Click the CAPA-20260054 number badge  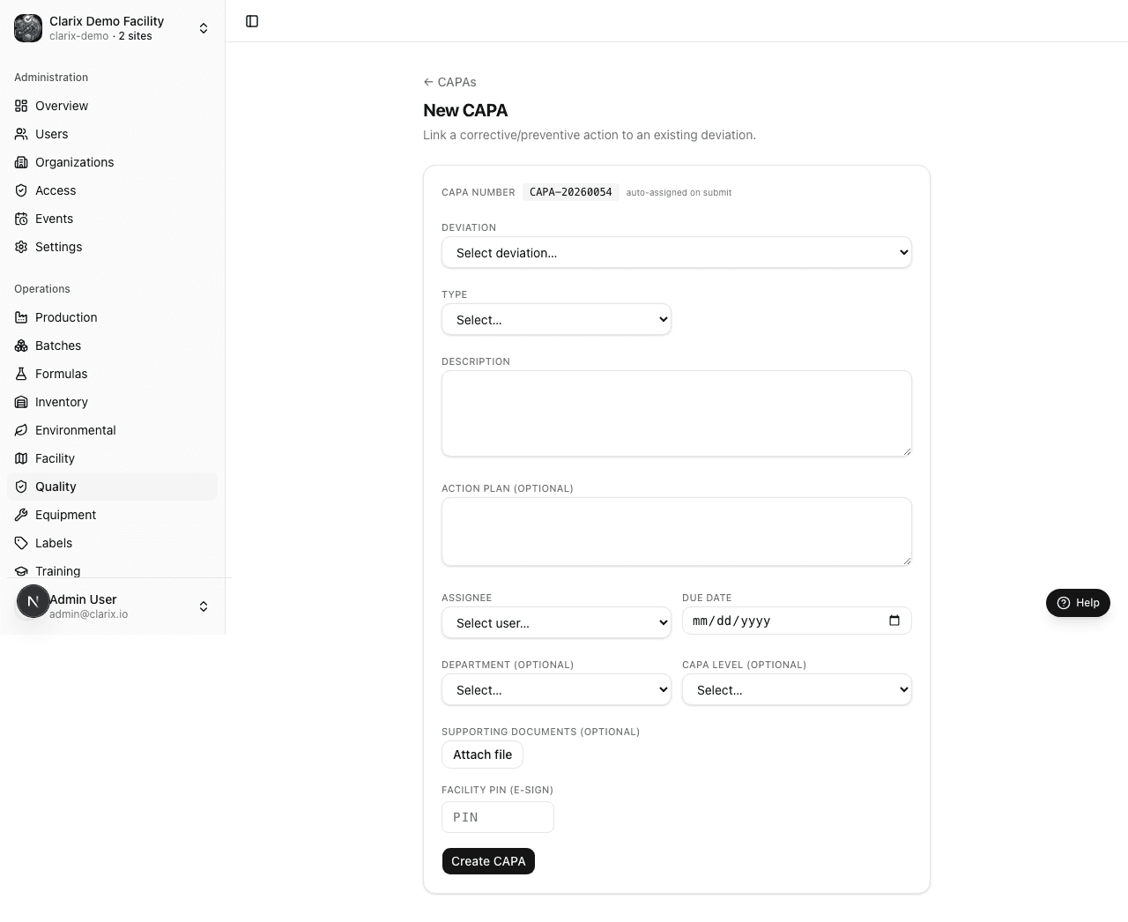point(571,192)
